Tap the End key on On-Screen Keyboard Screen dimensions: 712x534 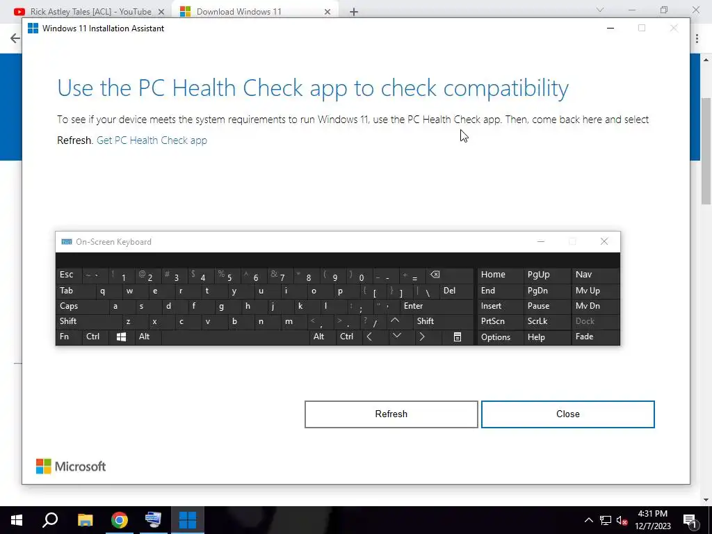[x=500, y=291]
